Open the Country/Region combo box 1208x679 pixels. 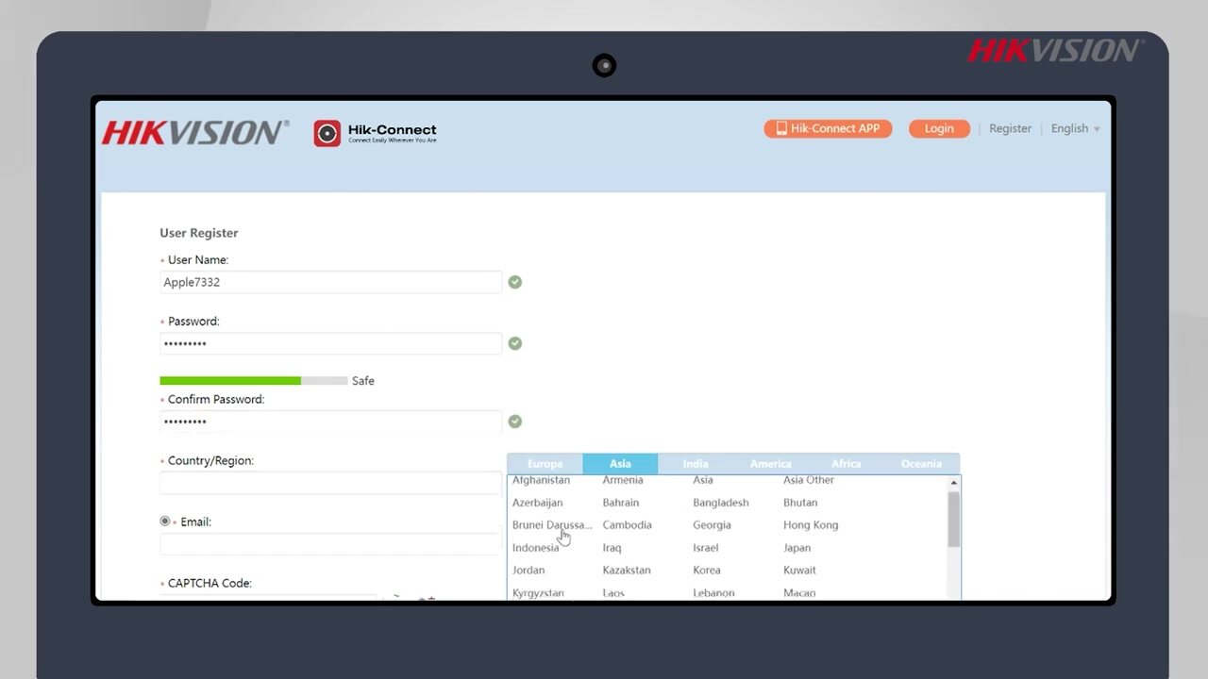[x=330, y=483]
